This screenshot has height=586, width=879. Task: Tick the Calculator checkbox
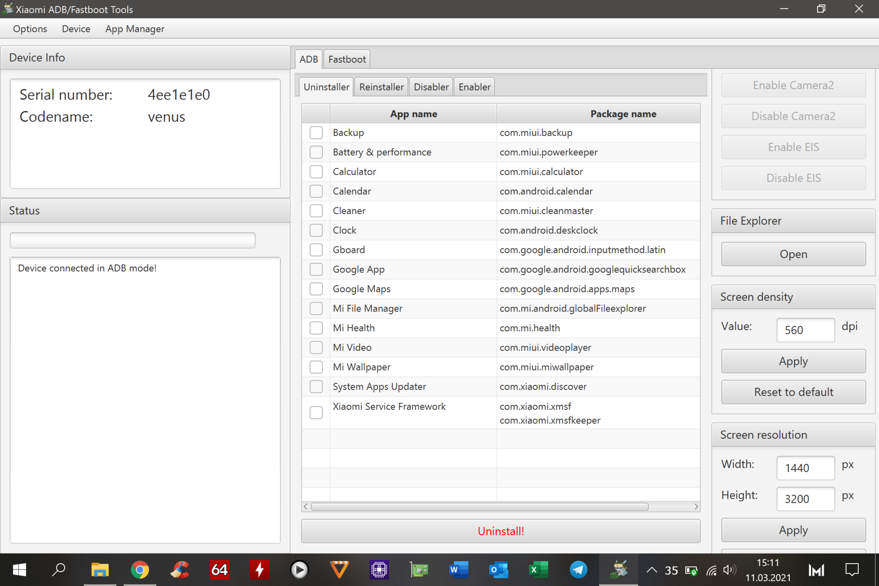[316, 172]
